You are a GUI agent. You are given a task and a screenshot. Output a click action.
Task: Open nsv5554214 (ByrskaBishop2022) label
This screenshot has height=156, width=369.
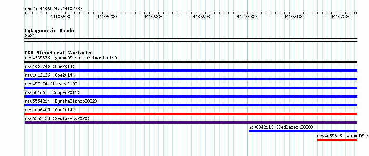tap(61, 101)
